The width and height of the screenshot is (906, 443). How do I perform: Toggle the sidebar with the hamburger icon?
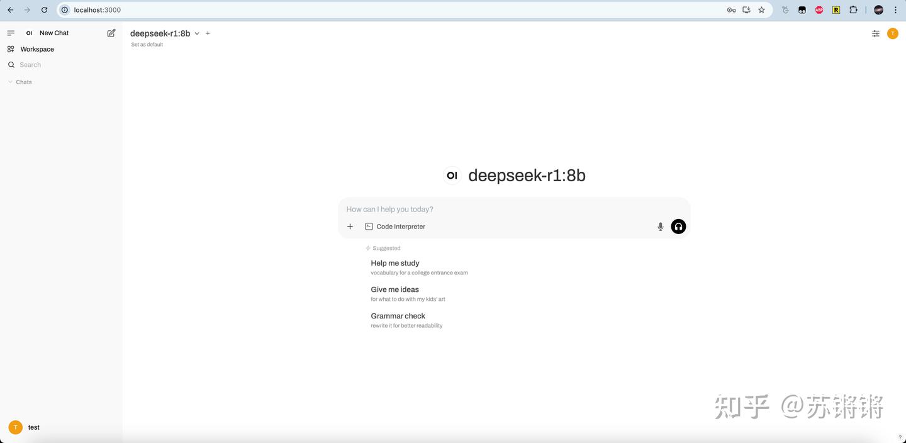[x=11, y=33]
